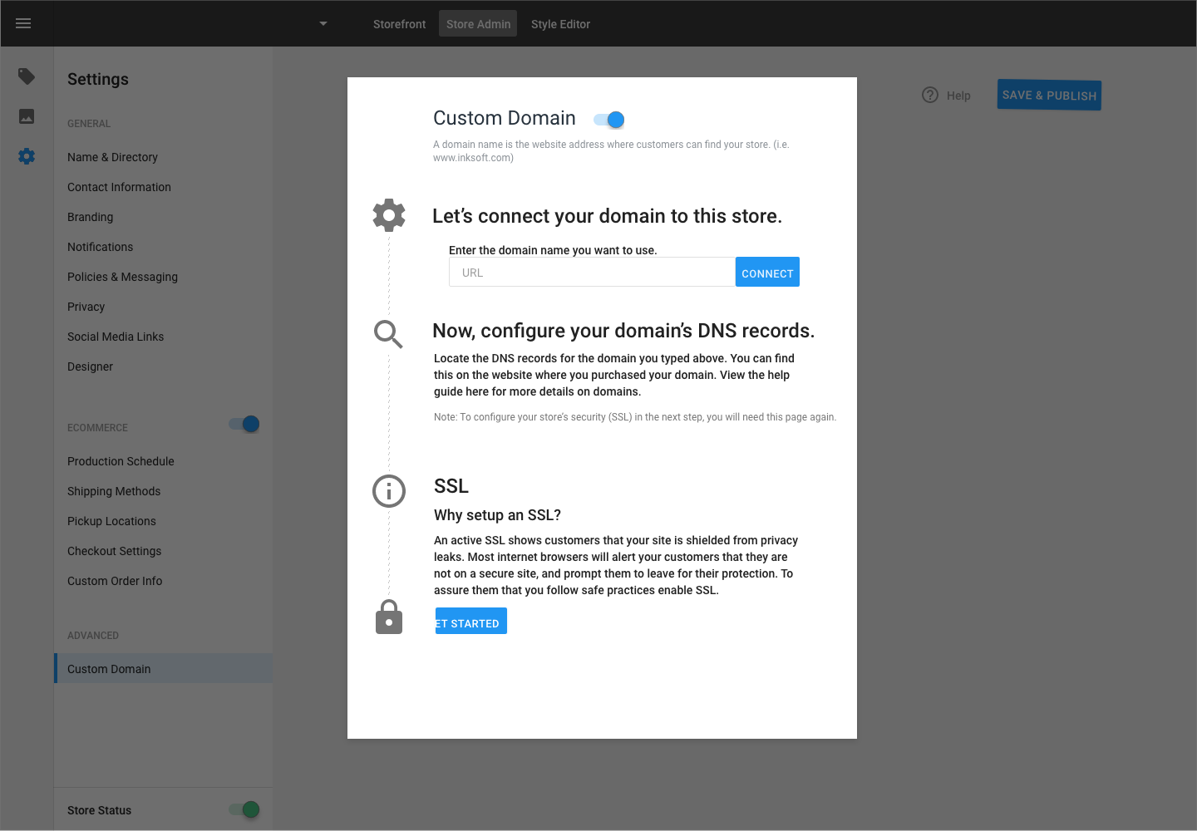Click the padlock icon near Get Started
This screenshot has height=831, width=1197.
[x=388, y=617]
